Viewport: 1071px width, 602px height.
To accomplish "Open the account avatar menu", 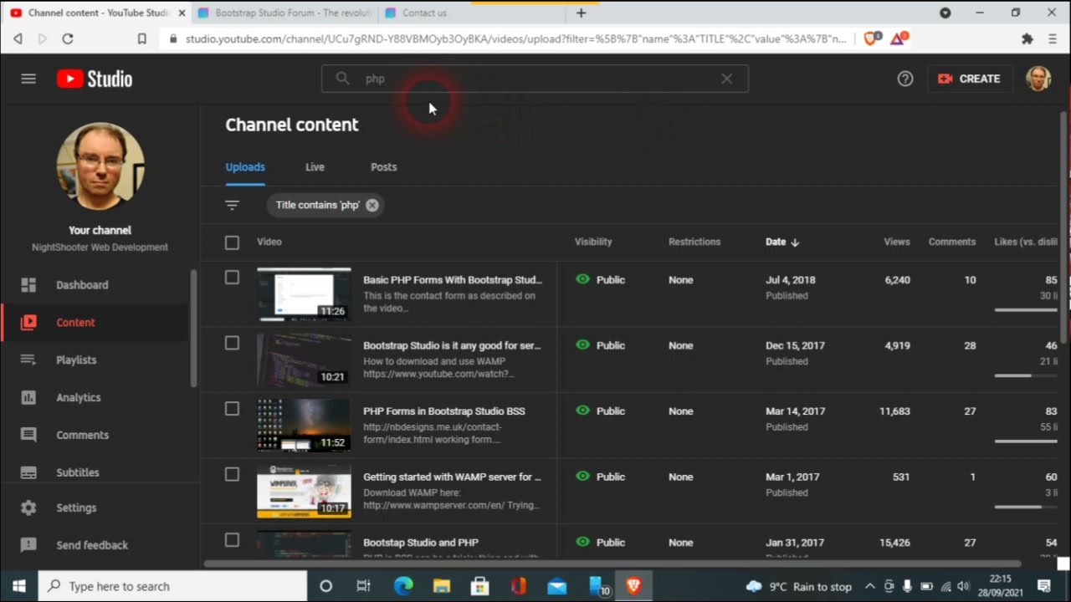I will pyautogui.click(x=1038, y=79).
